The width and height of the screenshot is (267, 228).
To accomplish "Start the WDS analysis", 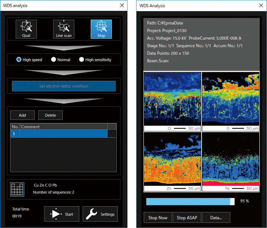I will 62,214.
